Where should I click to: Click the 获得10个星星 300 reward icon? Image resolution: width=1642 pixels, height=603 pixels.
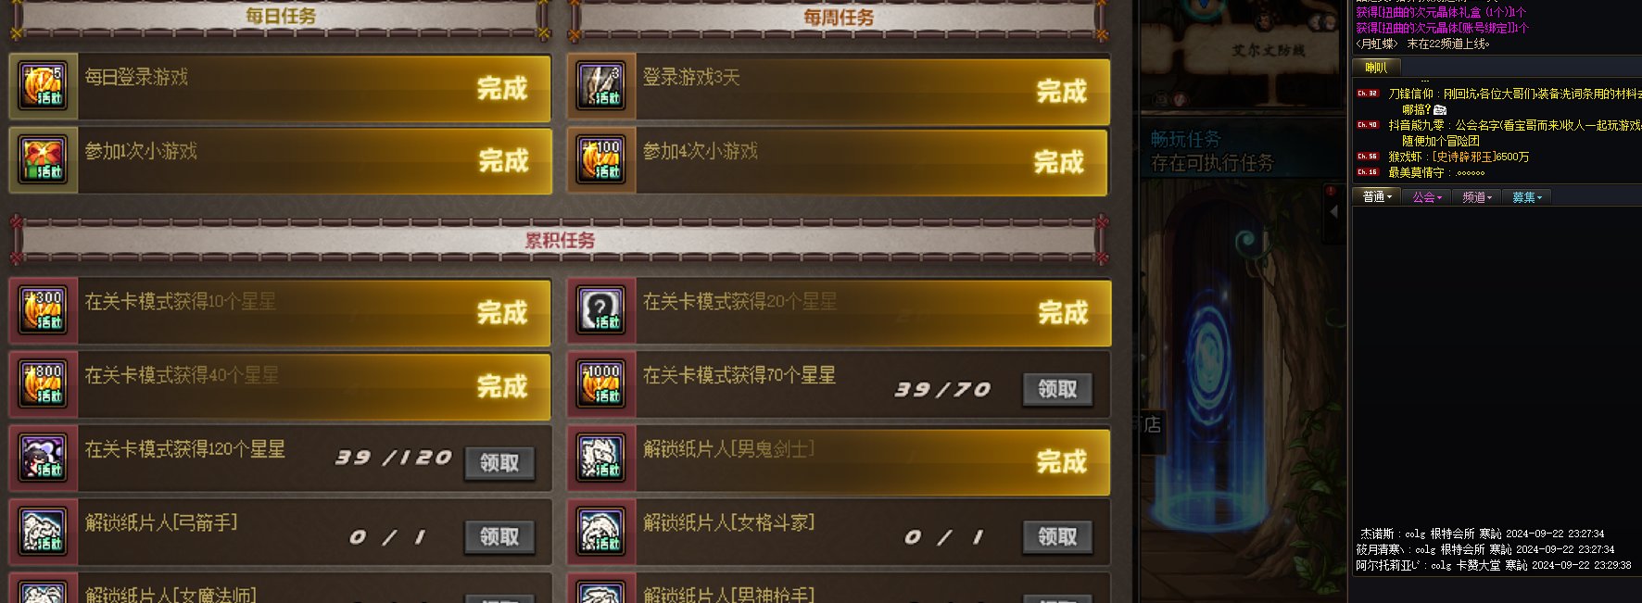click(x=43, y=310)
